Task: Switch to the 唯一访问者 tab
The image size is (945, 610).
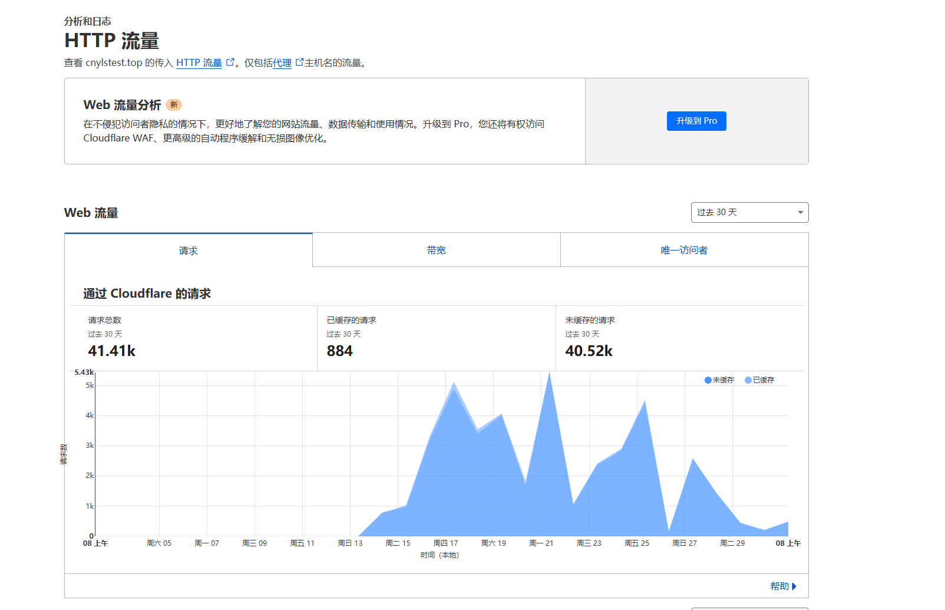Action: tap(685, 250)
